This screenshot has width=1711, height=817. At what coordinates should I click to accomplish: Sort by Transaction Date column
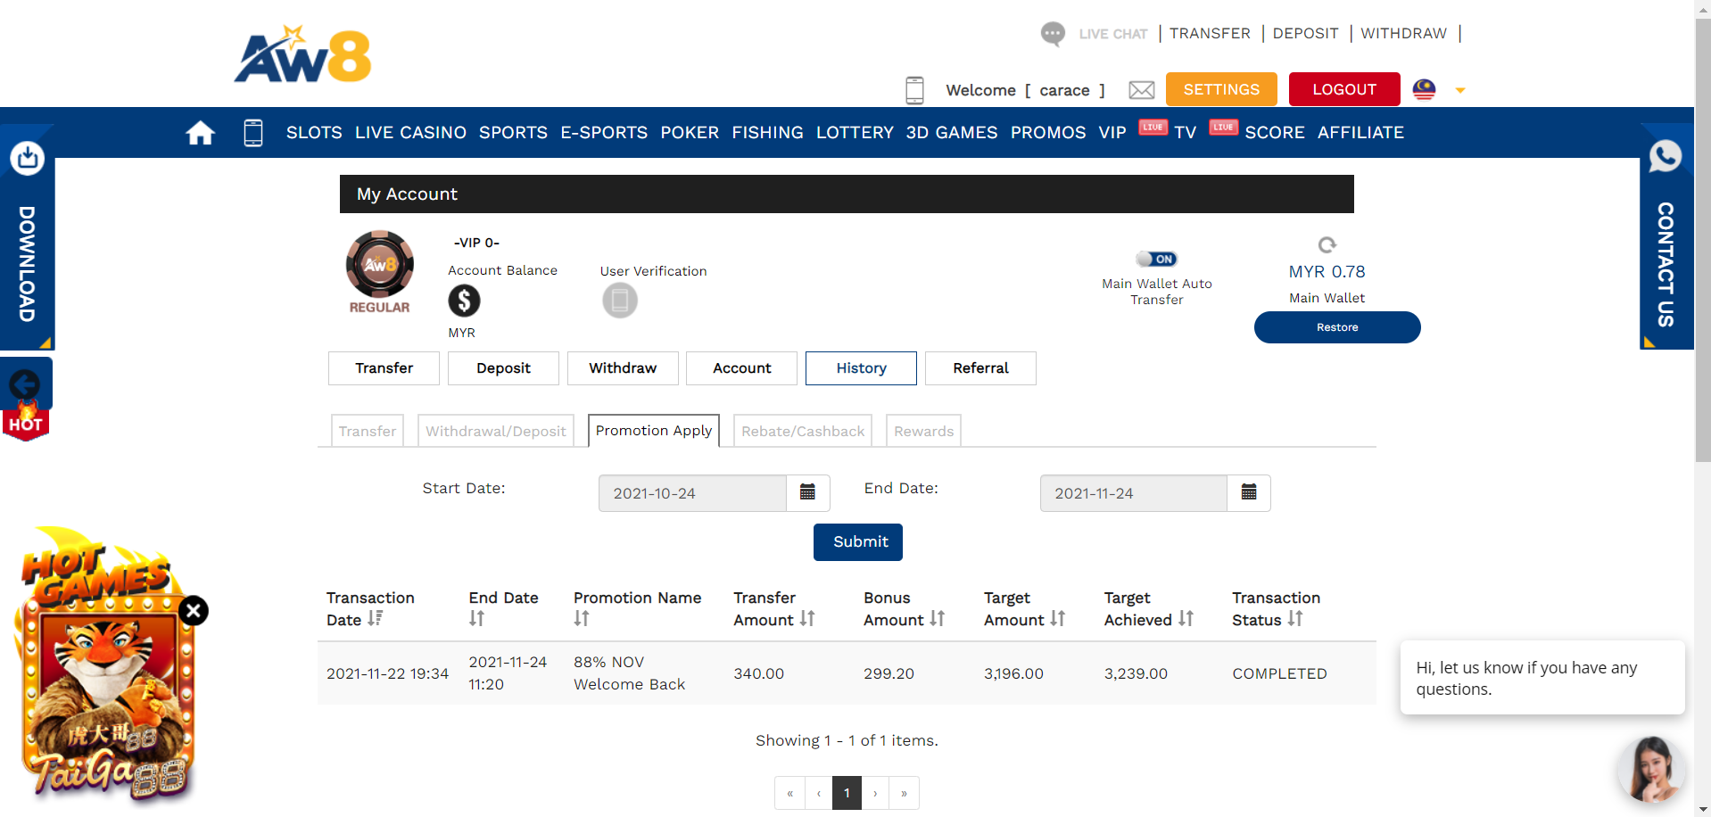pos(375,619)
